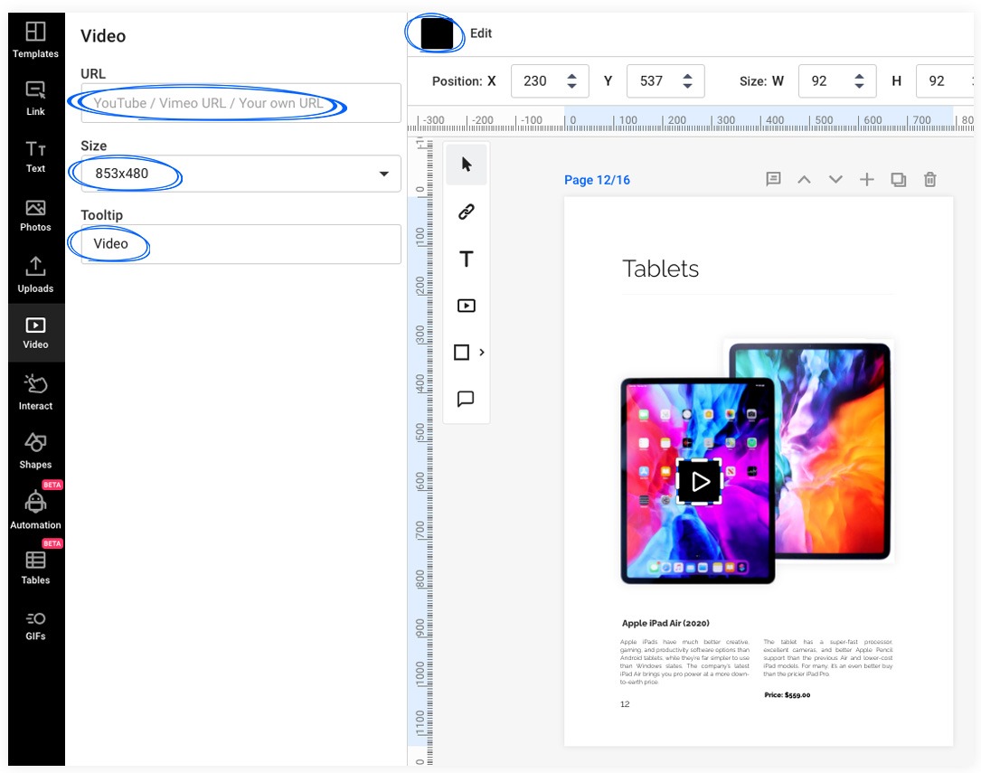Open the Size 853x480 dropdown
Image resolution: width=981 pixels, height=773 pixels.
coord(241,174)
